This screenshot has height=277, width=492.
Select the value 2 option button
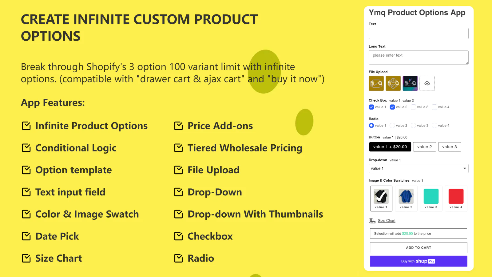(x=424, y=147)
